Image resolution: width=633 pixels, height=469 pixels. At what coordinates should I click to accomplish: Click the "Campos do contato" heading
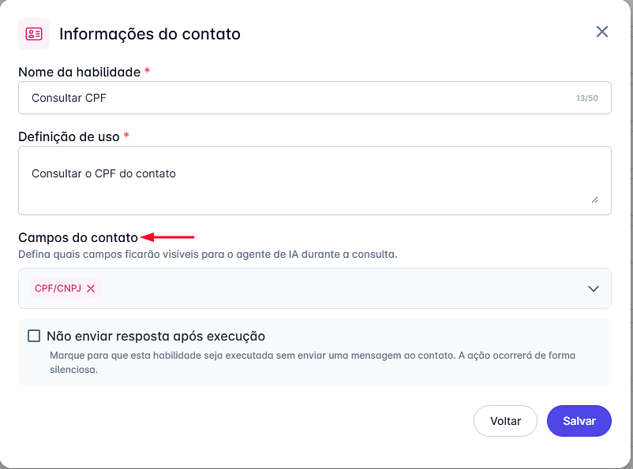point(78,236)
